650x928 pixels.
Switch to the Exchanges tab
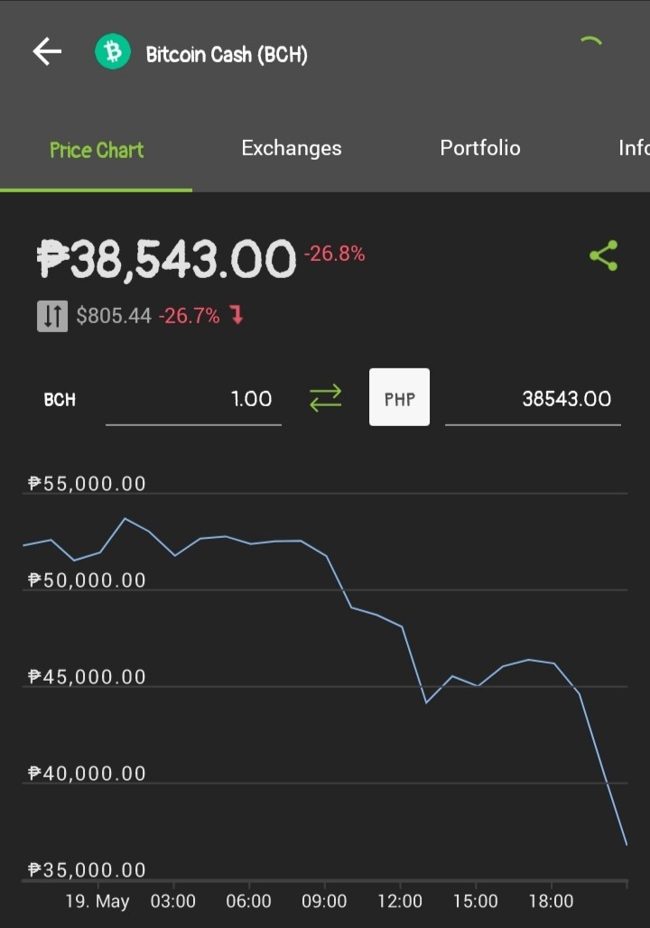(292, 148)
